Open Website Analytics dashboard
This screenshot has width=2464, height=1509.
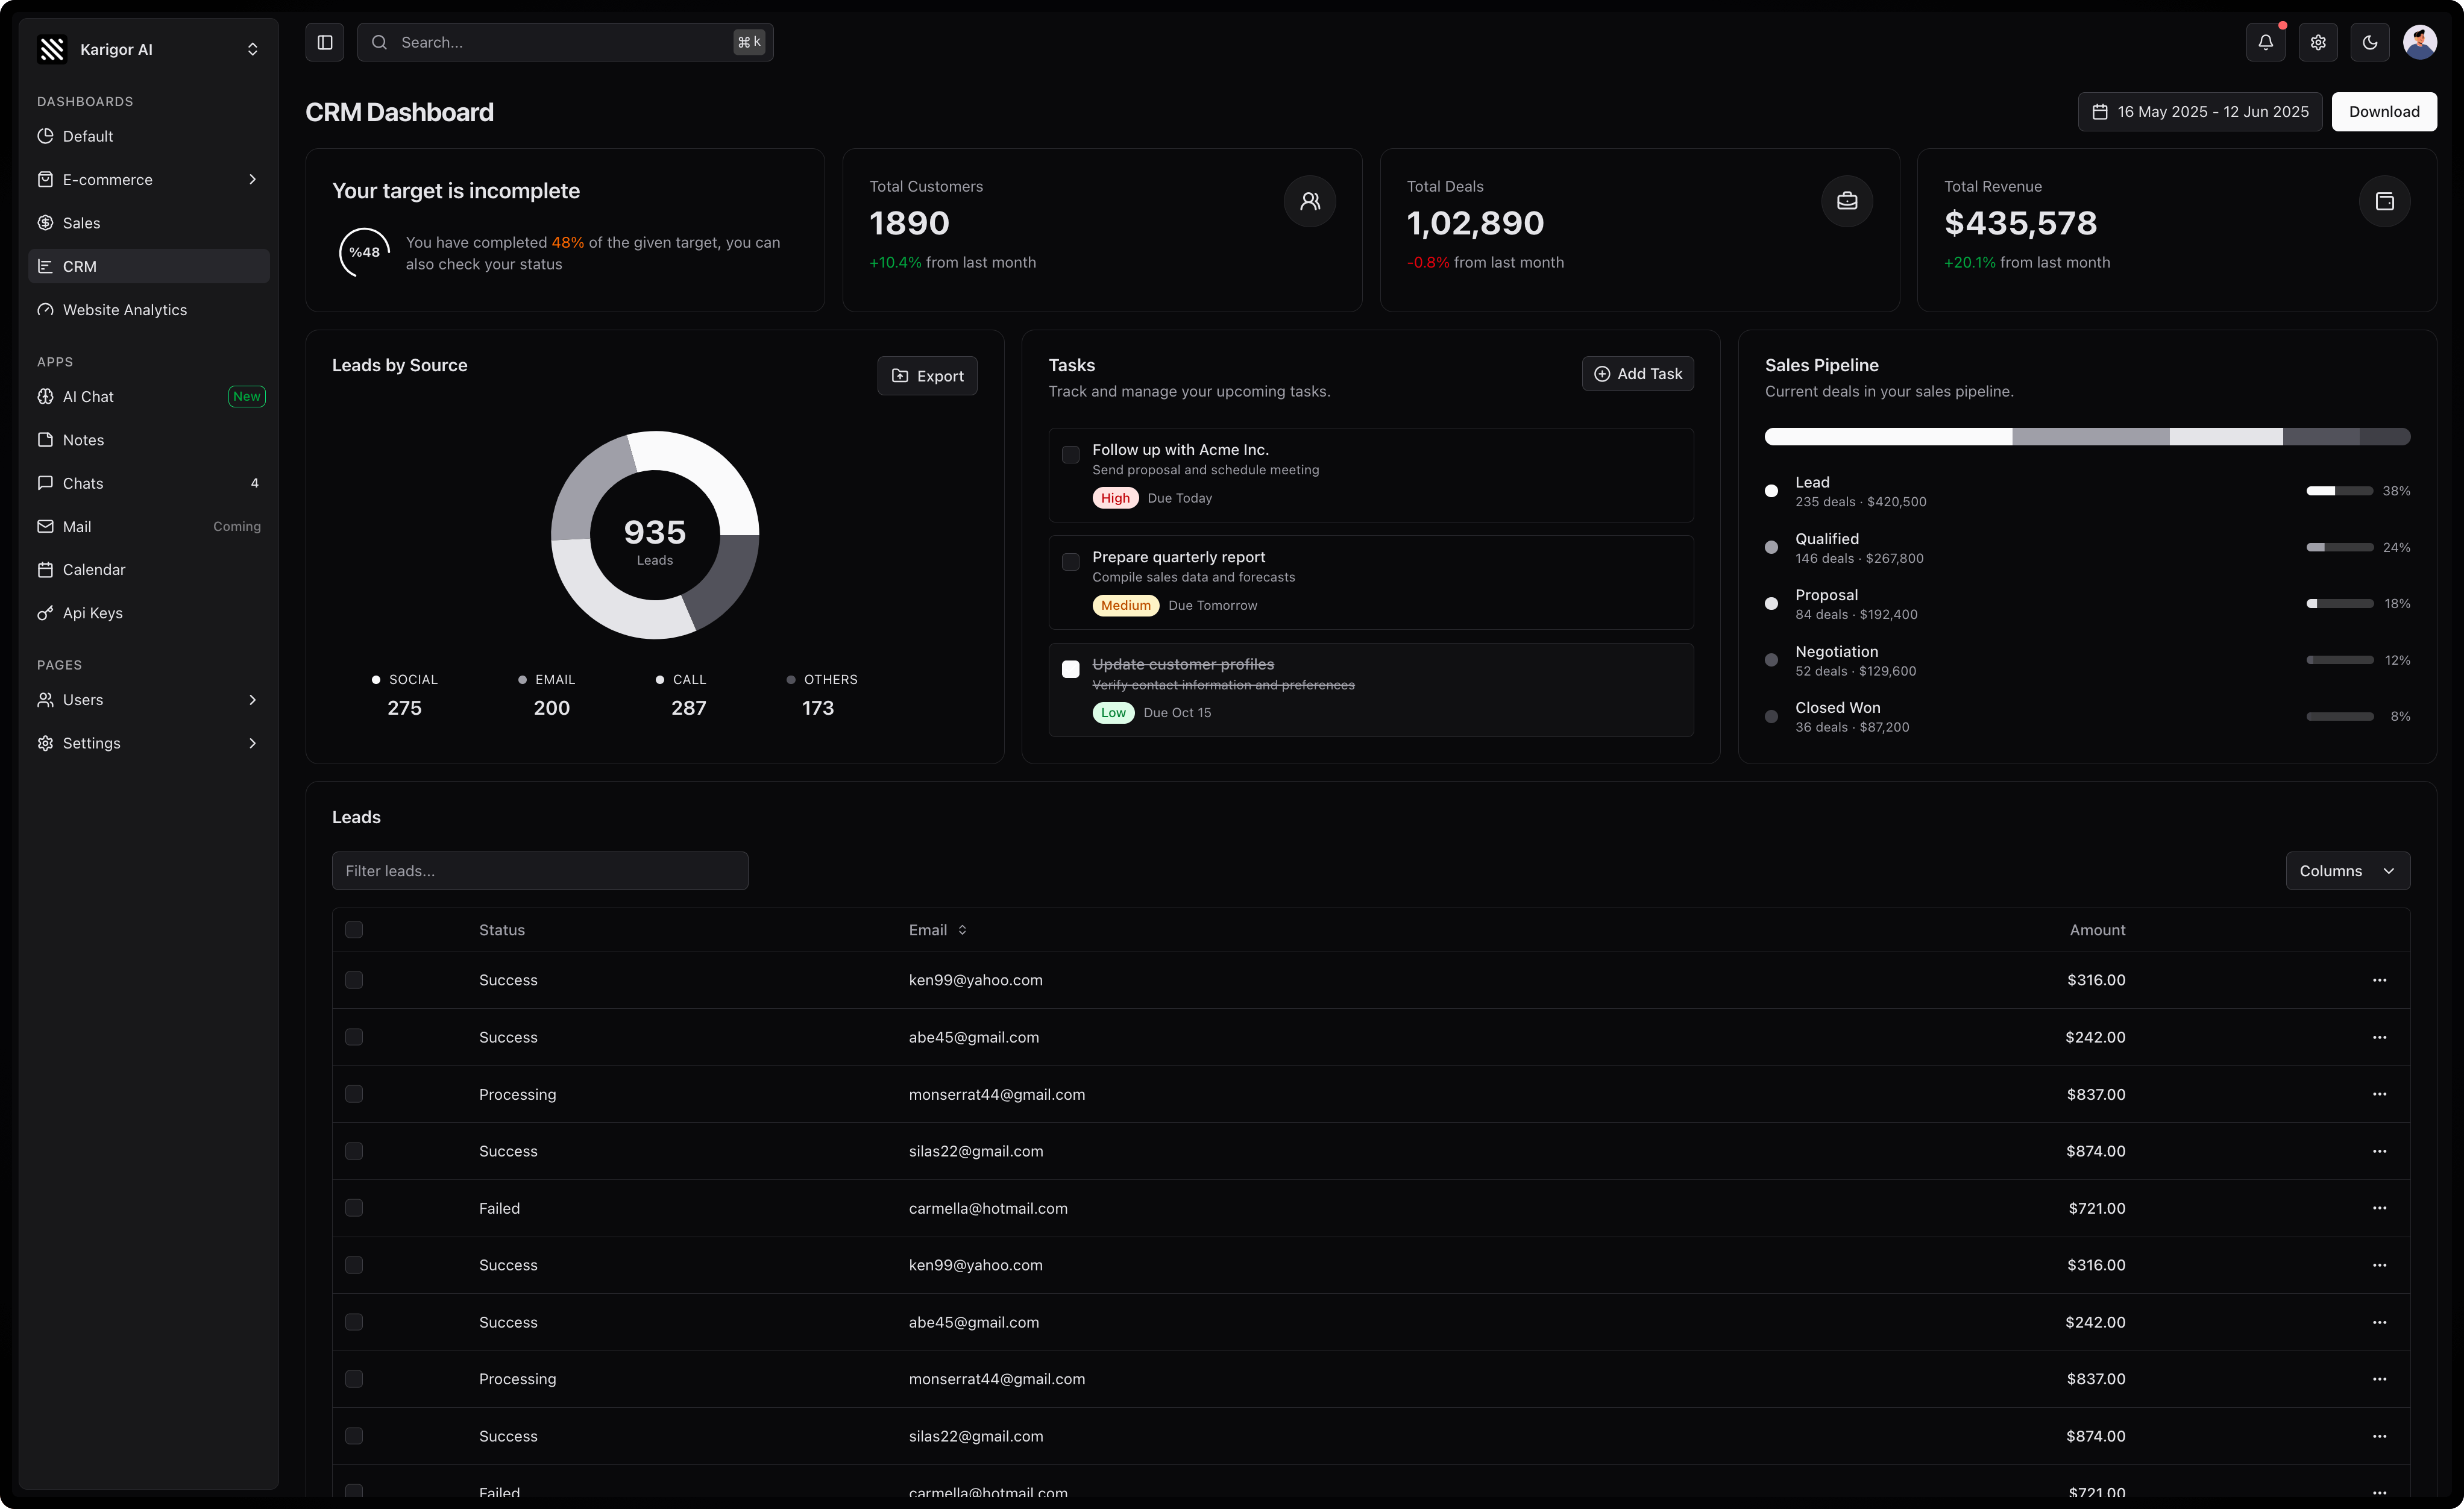point(124,310)
